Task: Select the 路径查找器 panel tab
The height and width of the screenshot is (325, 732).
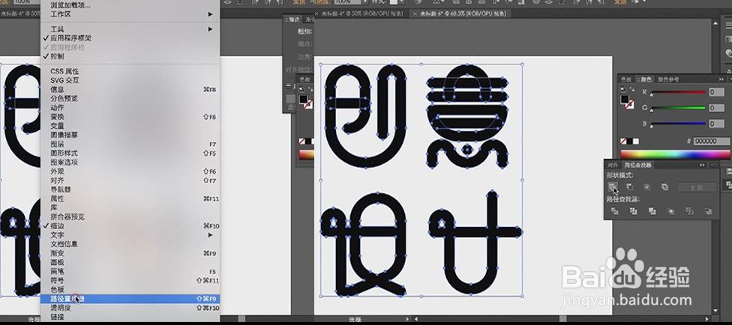Action: tap(637, 165)
